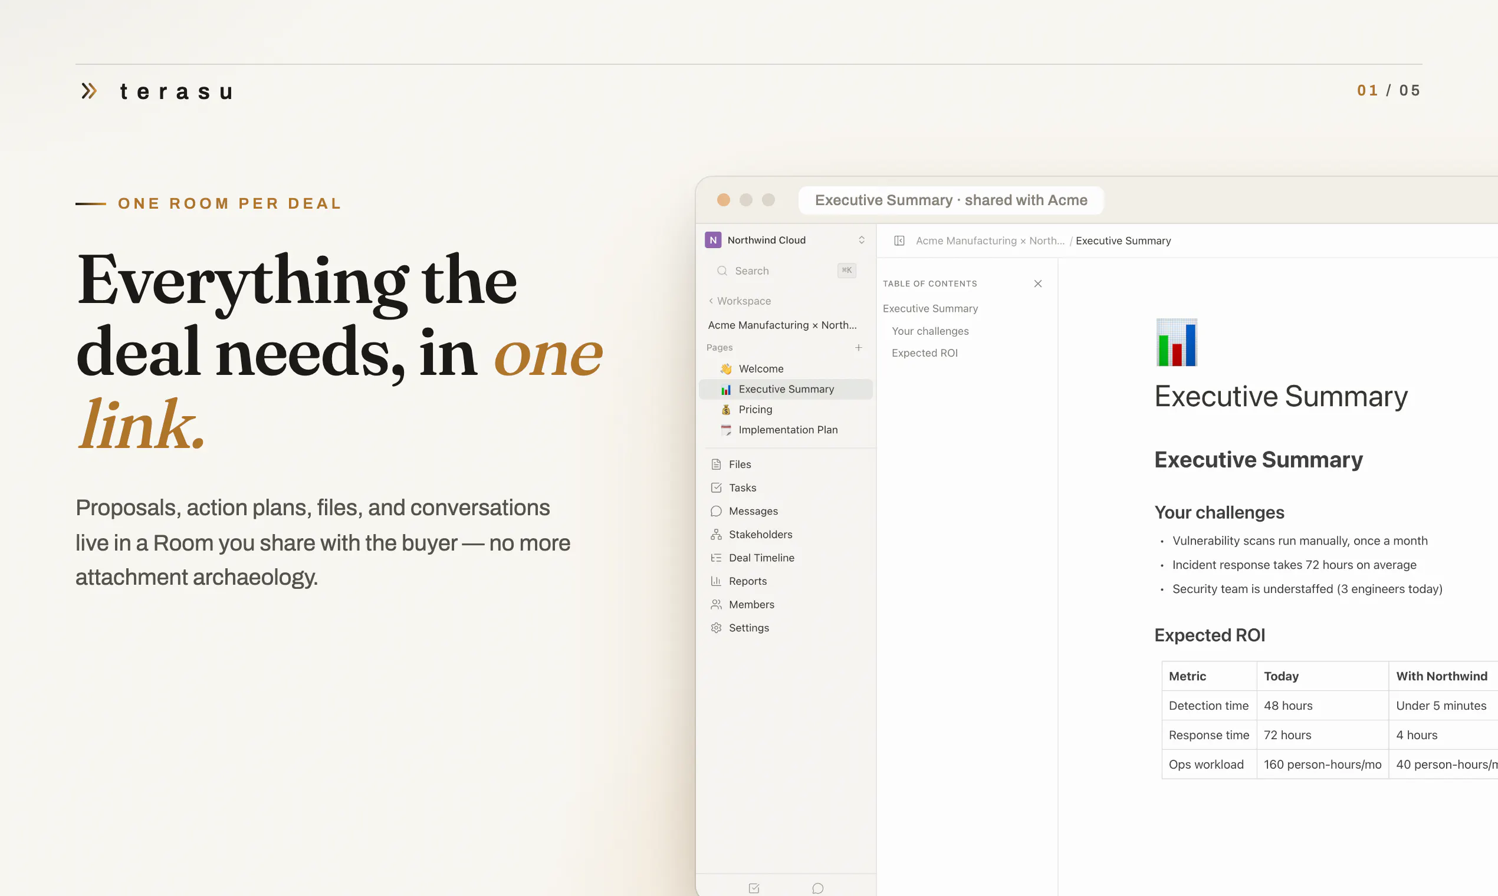Open Messages in the sidebar
Image resolution: width=1498 pixels, height=896 pixels.
786,512
